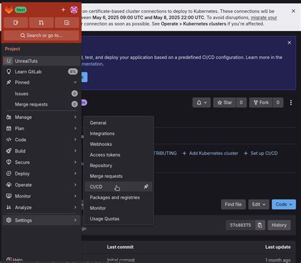
Task: Click Add Kubernetes cluster
Action: tap(210, 153)
